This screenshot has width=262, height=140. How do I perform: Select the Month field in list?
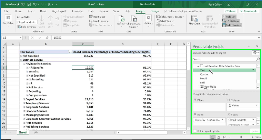click(204, 78)
